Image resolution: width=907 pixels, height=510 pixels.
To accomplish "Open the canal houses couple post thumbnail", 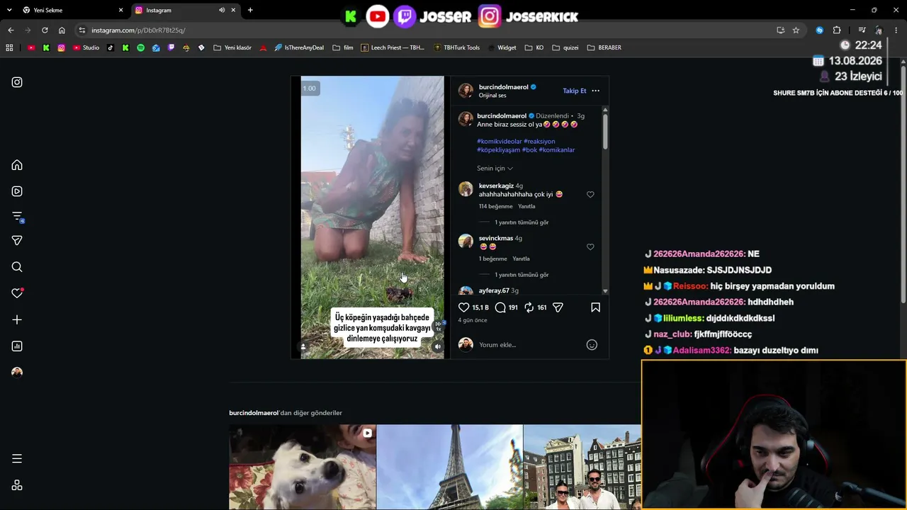I will pos(582,467).
